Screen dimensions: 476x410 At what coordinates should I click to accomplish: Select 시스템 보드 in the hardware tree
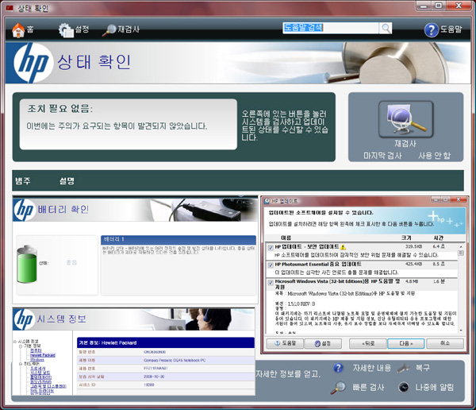tap(40, 373)
